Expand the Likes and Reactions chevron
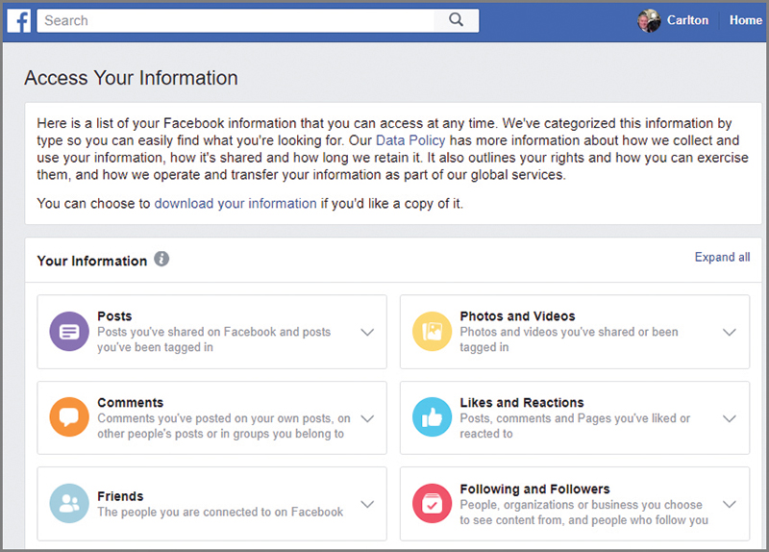Image resolution: width=769 pixels, height=552 pixels. tap(729, 419)
